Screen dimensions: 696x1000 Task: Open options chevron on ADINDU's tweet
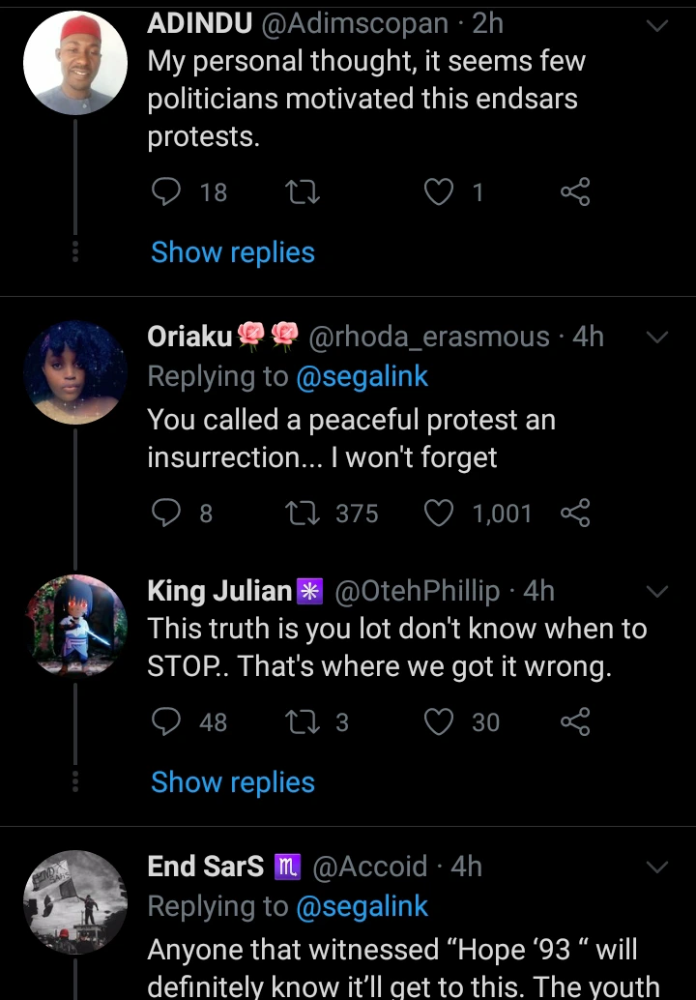point(657,25)
